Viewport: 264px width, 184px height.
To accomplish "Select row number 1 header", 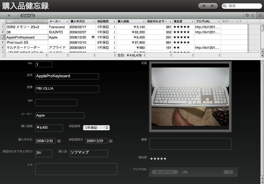I will [x=3, y=27].
